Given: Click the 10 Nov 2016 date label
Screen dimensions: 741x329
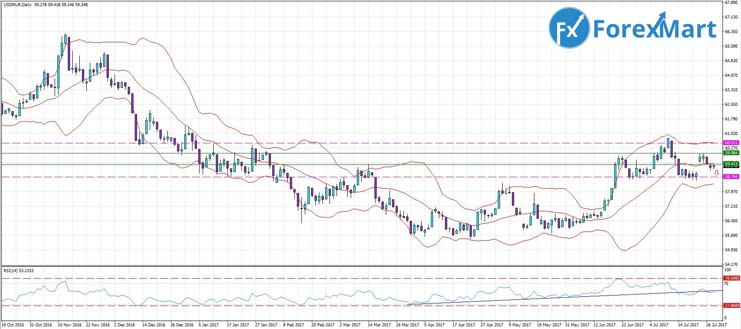Looking at the screenshot, I should tap(70, 325).
